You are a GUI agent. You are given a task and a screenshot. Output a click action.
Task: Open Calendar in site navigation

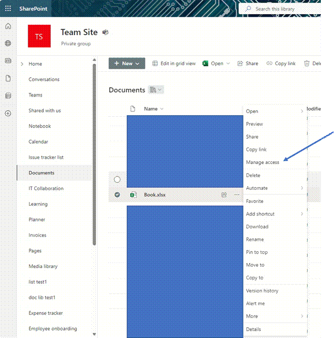(38, 142)
